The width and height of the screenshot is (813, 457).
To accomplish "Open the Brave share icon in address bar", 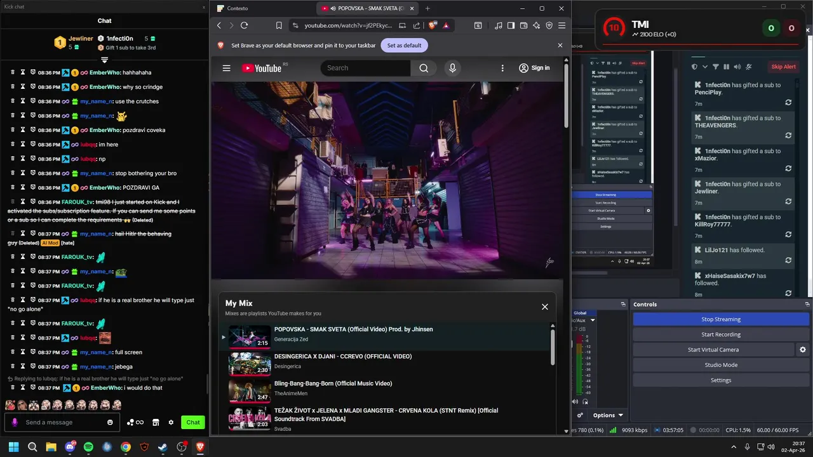I will pyautogui.click(x=417, y=25).
